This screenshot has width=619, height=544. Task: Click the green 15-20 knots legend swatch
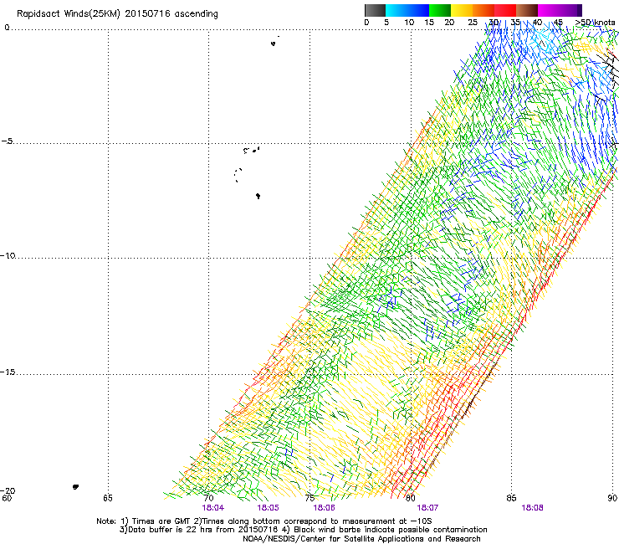click(x=440, y=10)
